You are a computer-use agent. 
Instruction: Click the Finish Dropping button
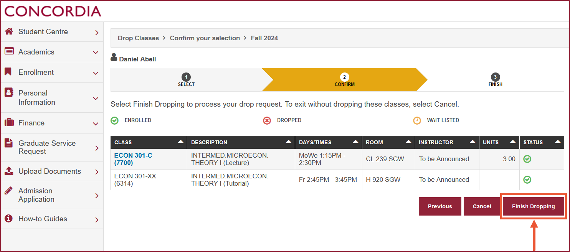pyautogui.click(x=533, y=206)
